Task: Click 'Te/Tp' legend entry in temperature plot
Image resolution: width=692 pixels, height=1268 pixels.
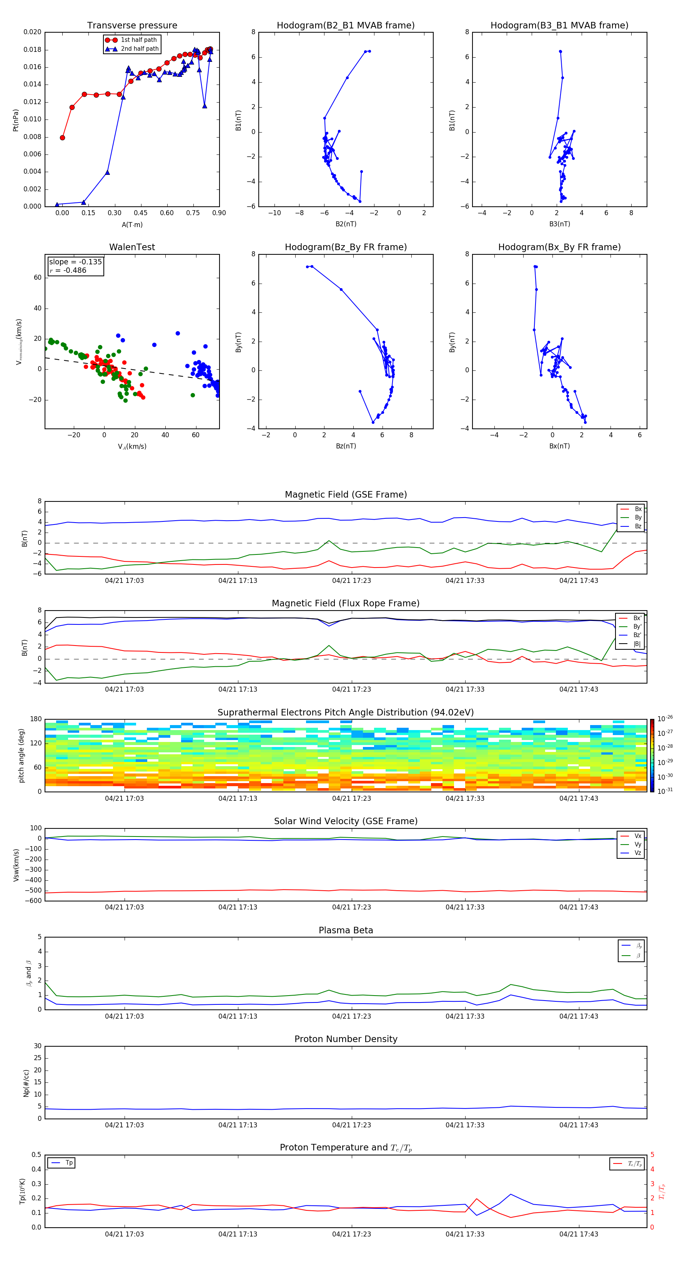Action: [x=627, y=1163]
